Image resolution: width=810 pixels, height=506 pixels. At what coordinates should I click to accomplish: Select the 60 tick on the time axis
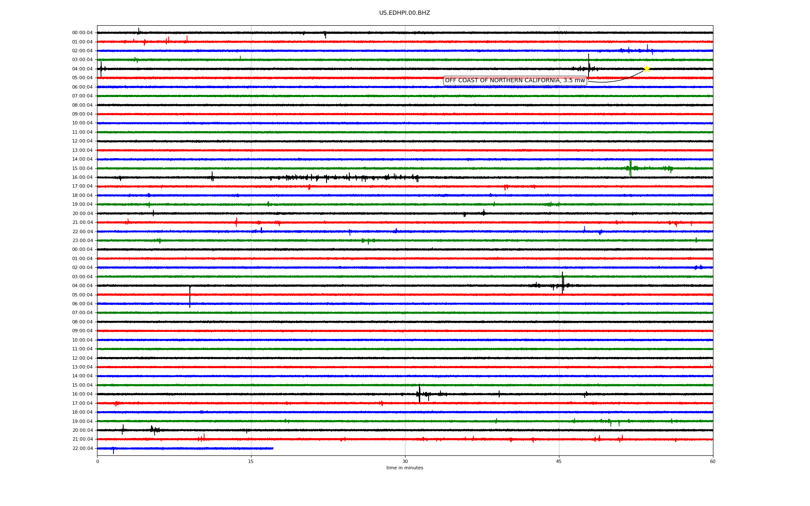(713, 461)
